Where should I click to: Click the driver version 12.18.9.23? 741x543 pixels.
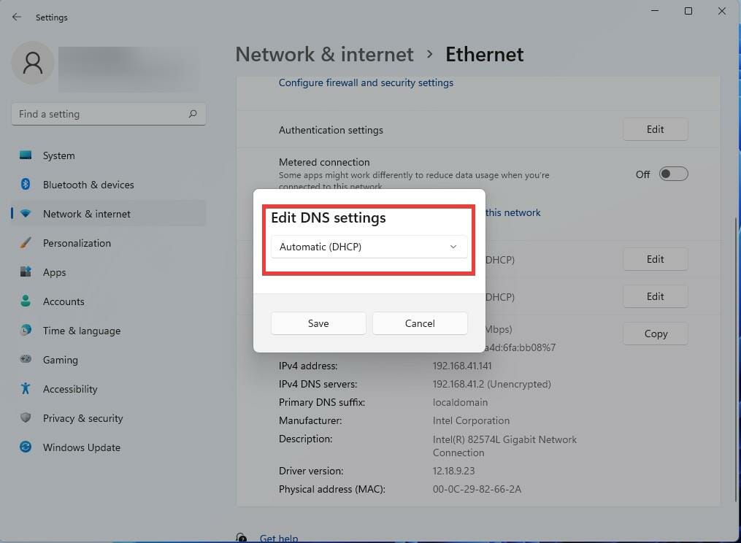point(453,471)
